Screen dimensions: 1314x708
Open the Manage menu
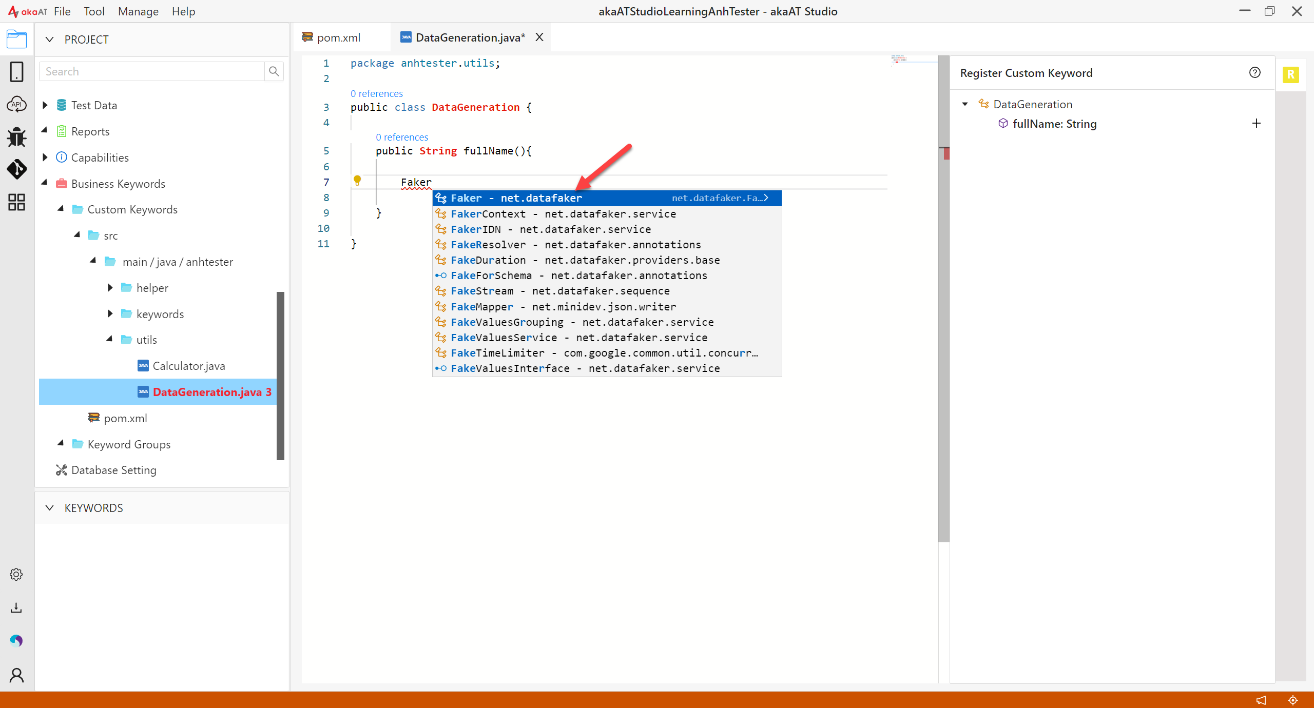point(138,11)
